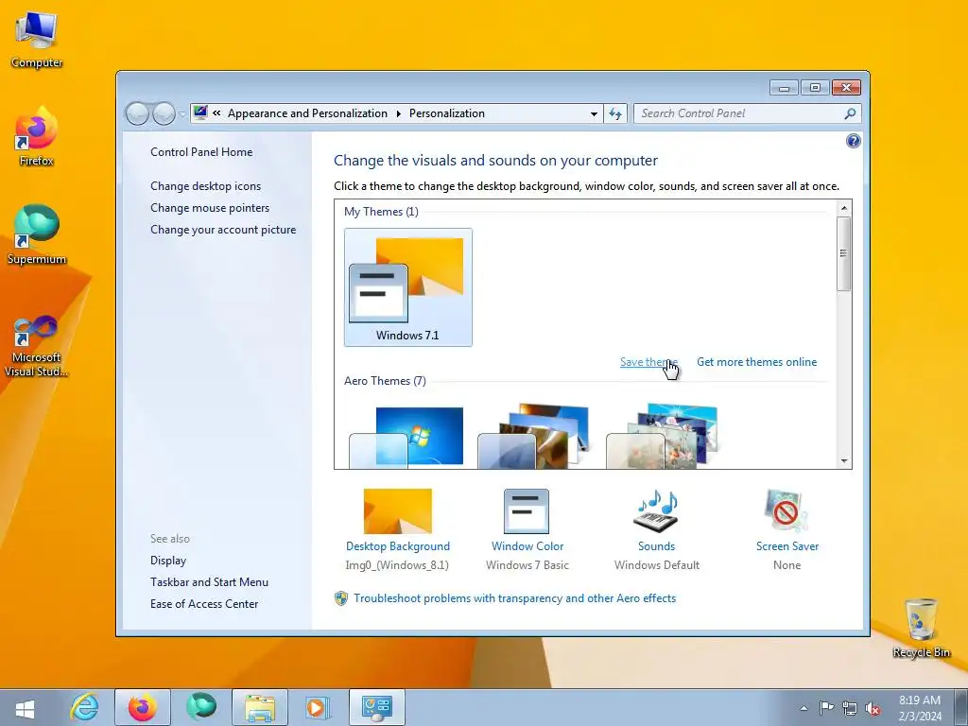Click the Back navigation button
The height and width of the screenshot is (726, 968).
click(137, 113)
